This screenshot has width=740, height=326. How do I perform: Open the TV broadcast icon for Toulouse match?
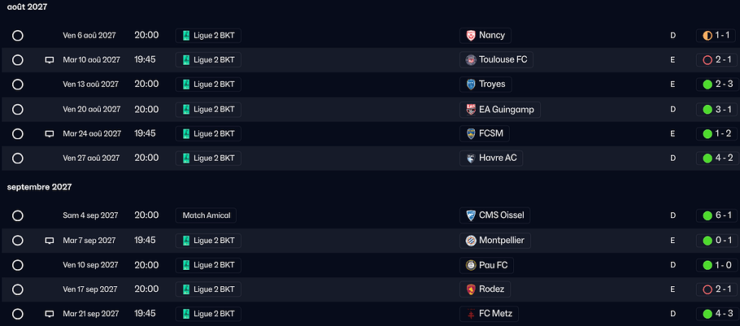(49, 60)
